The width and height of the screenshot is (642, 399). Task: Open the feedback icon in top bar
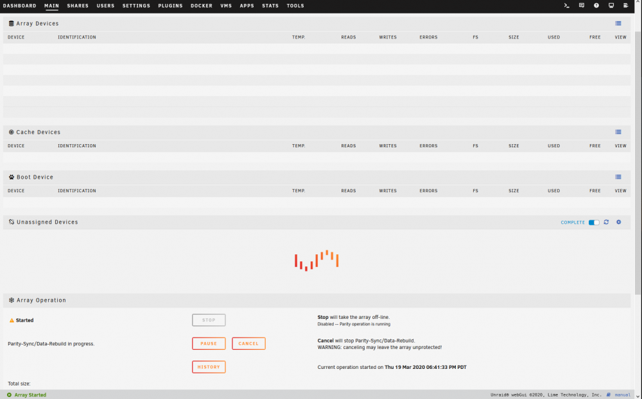(582, 6)
